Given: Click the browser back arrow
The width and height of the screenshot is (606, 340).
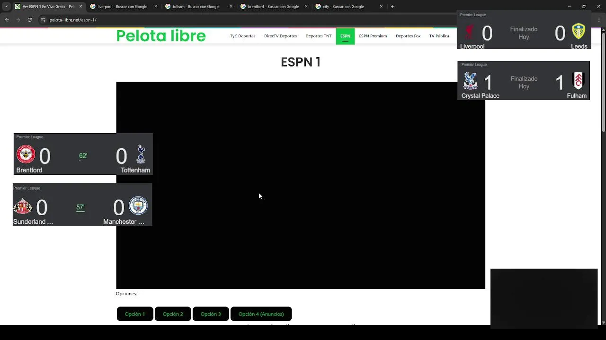Looking at the screenshot, I should coord(7,20).
